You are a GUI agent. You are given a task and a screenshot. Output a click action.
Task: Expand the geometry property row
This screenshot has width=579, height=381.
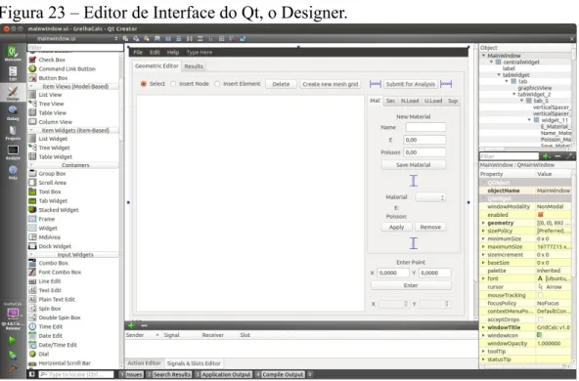click(x=483, y=223)
